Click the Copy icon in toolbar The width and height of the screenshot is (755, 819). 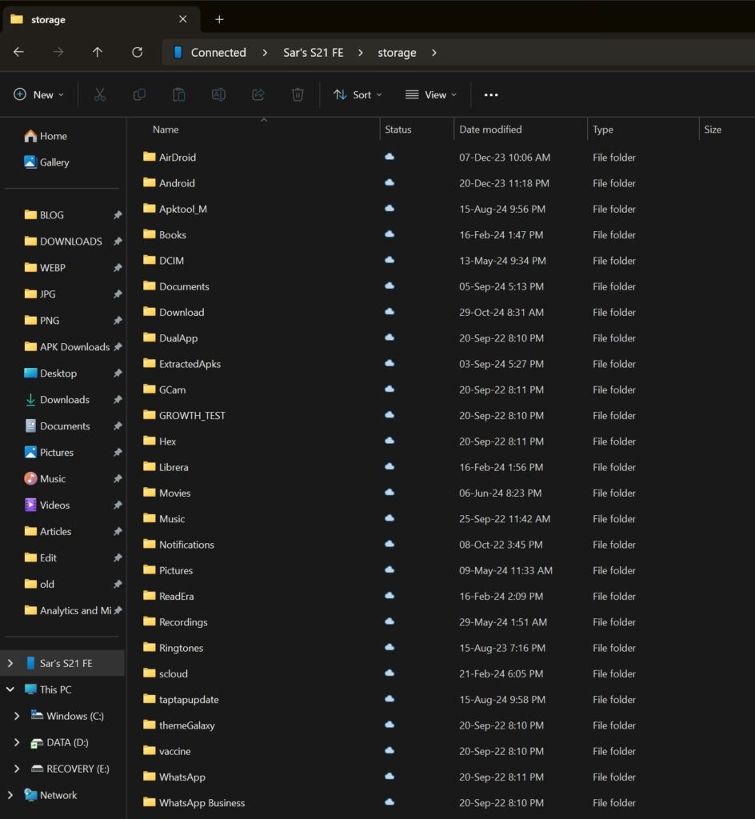[139, 94]
